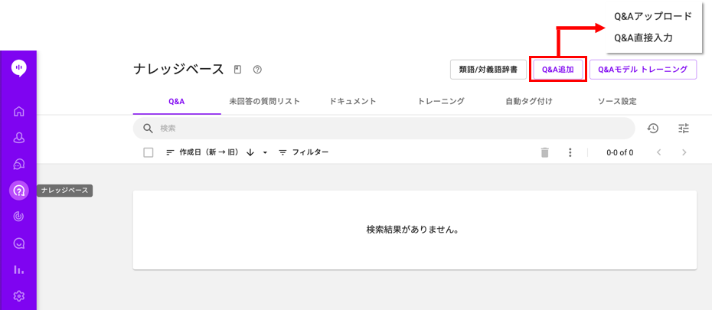
Task: Click the Q&A追加 button
Action: pyautogui.click(x=558, y=70)
